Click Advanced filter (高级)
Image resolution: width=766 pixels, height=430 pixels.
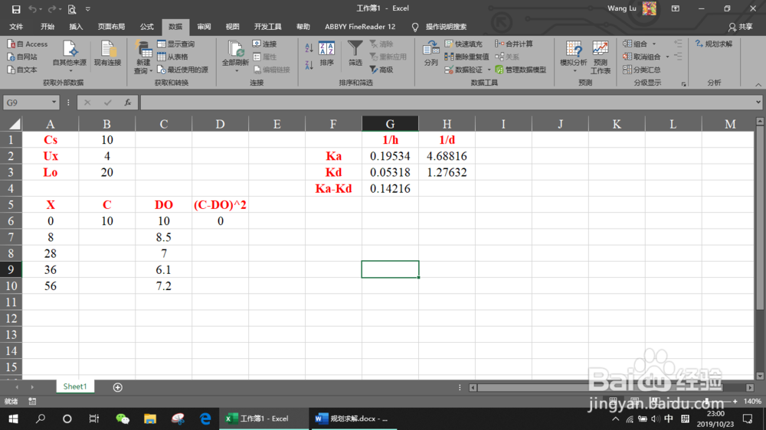[x=381, y=70]
